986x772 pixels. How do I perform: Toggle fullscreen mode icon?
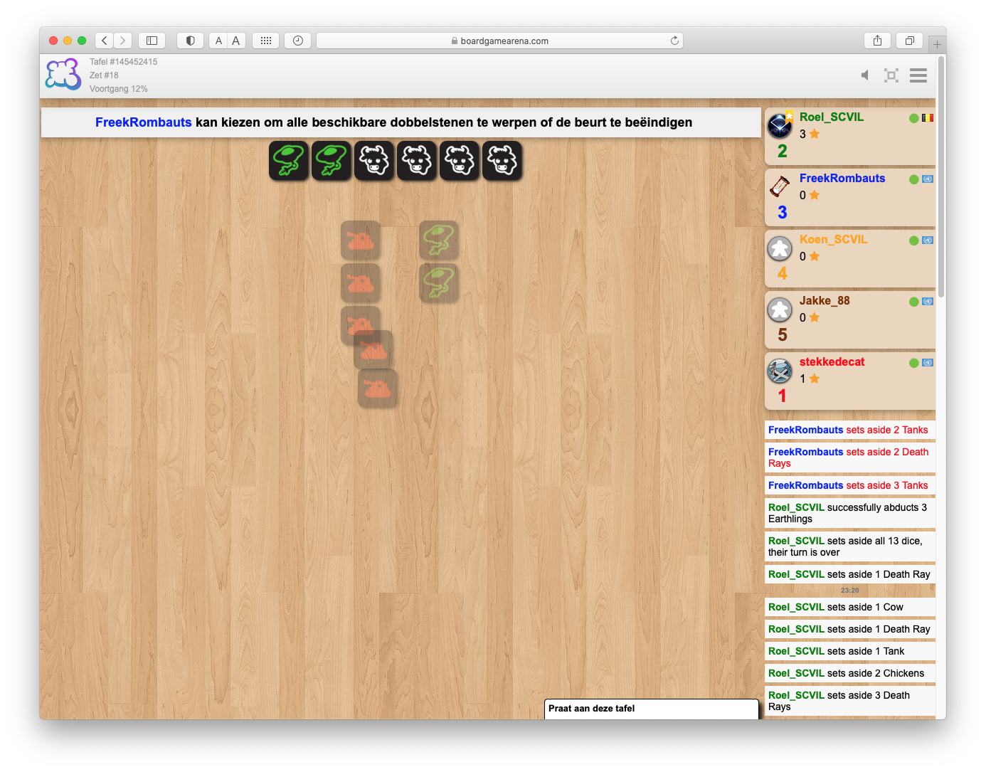pyautogui.click(x=891, y=75)
